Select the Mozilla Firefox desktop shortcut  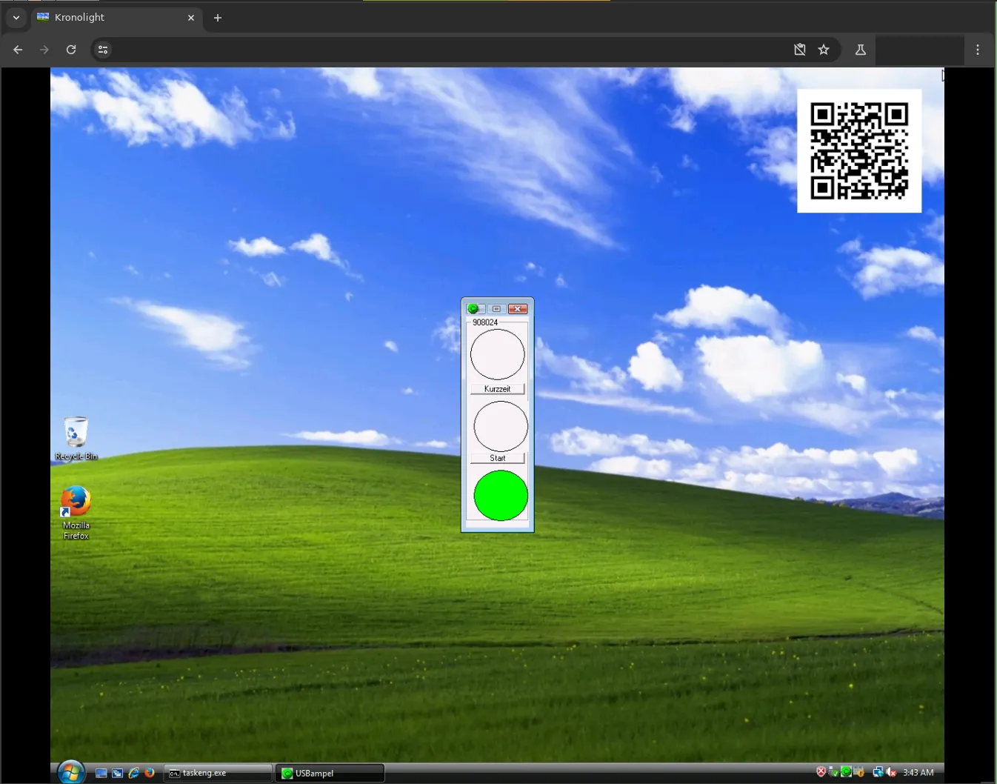[x=76, y=513]
